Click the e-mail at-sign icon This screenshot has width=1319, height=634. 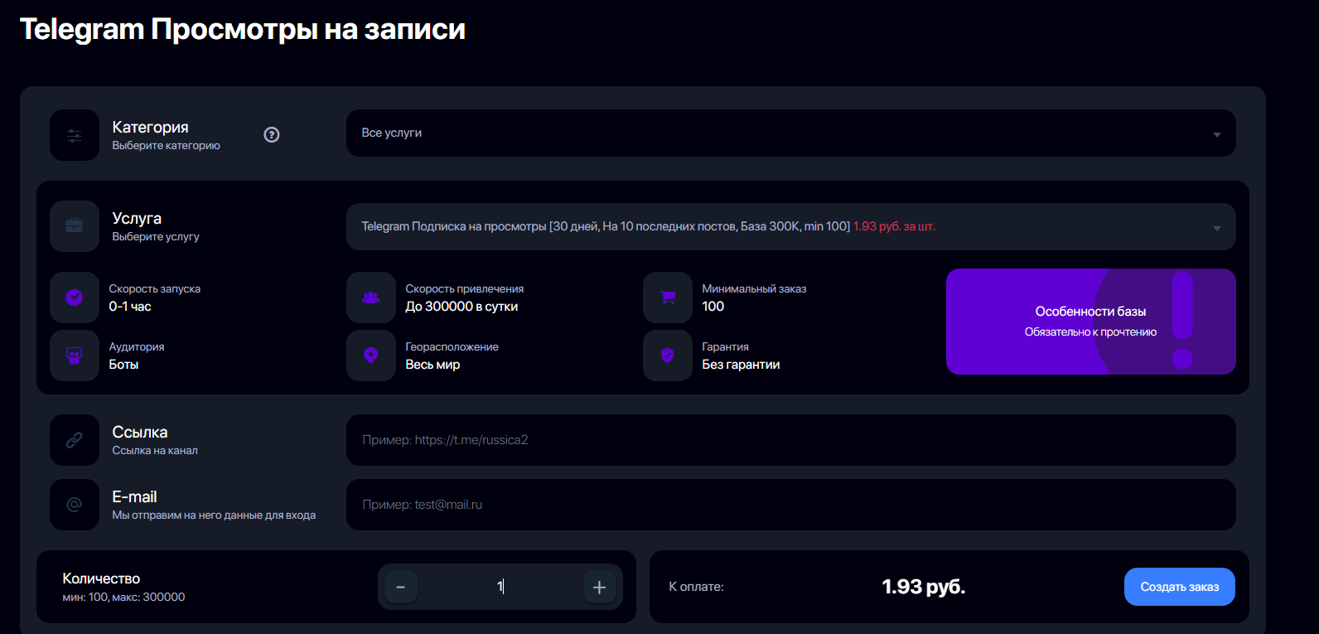(75, 505)
